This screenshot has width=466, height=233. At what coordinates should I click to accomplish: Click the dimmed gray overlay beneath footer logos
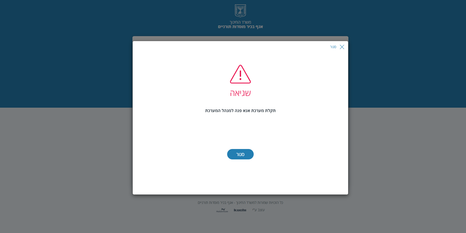tap(240, 223)
